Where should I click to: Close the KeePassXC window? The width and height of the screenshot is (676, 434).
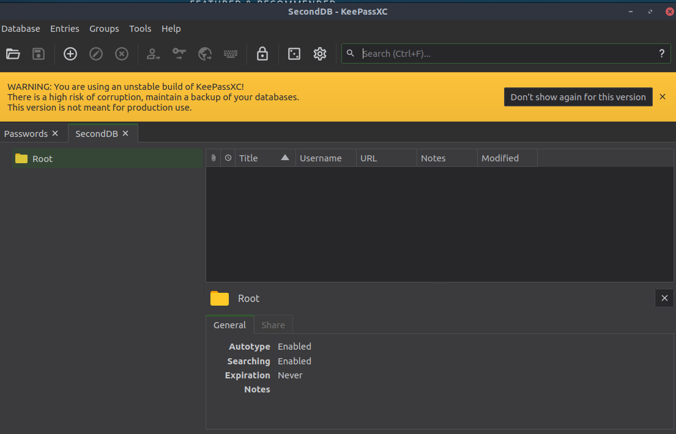tap(669, 12)
